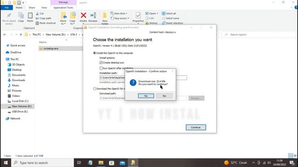The image size is (298, 167).
Task: Click the taskbar search box
Action: 42,163
